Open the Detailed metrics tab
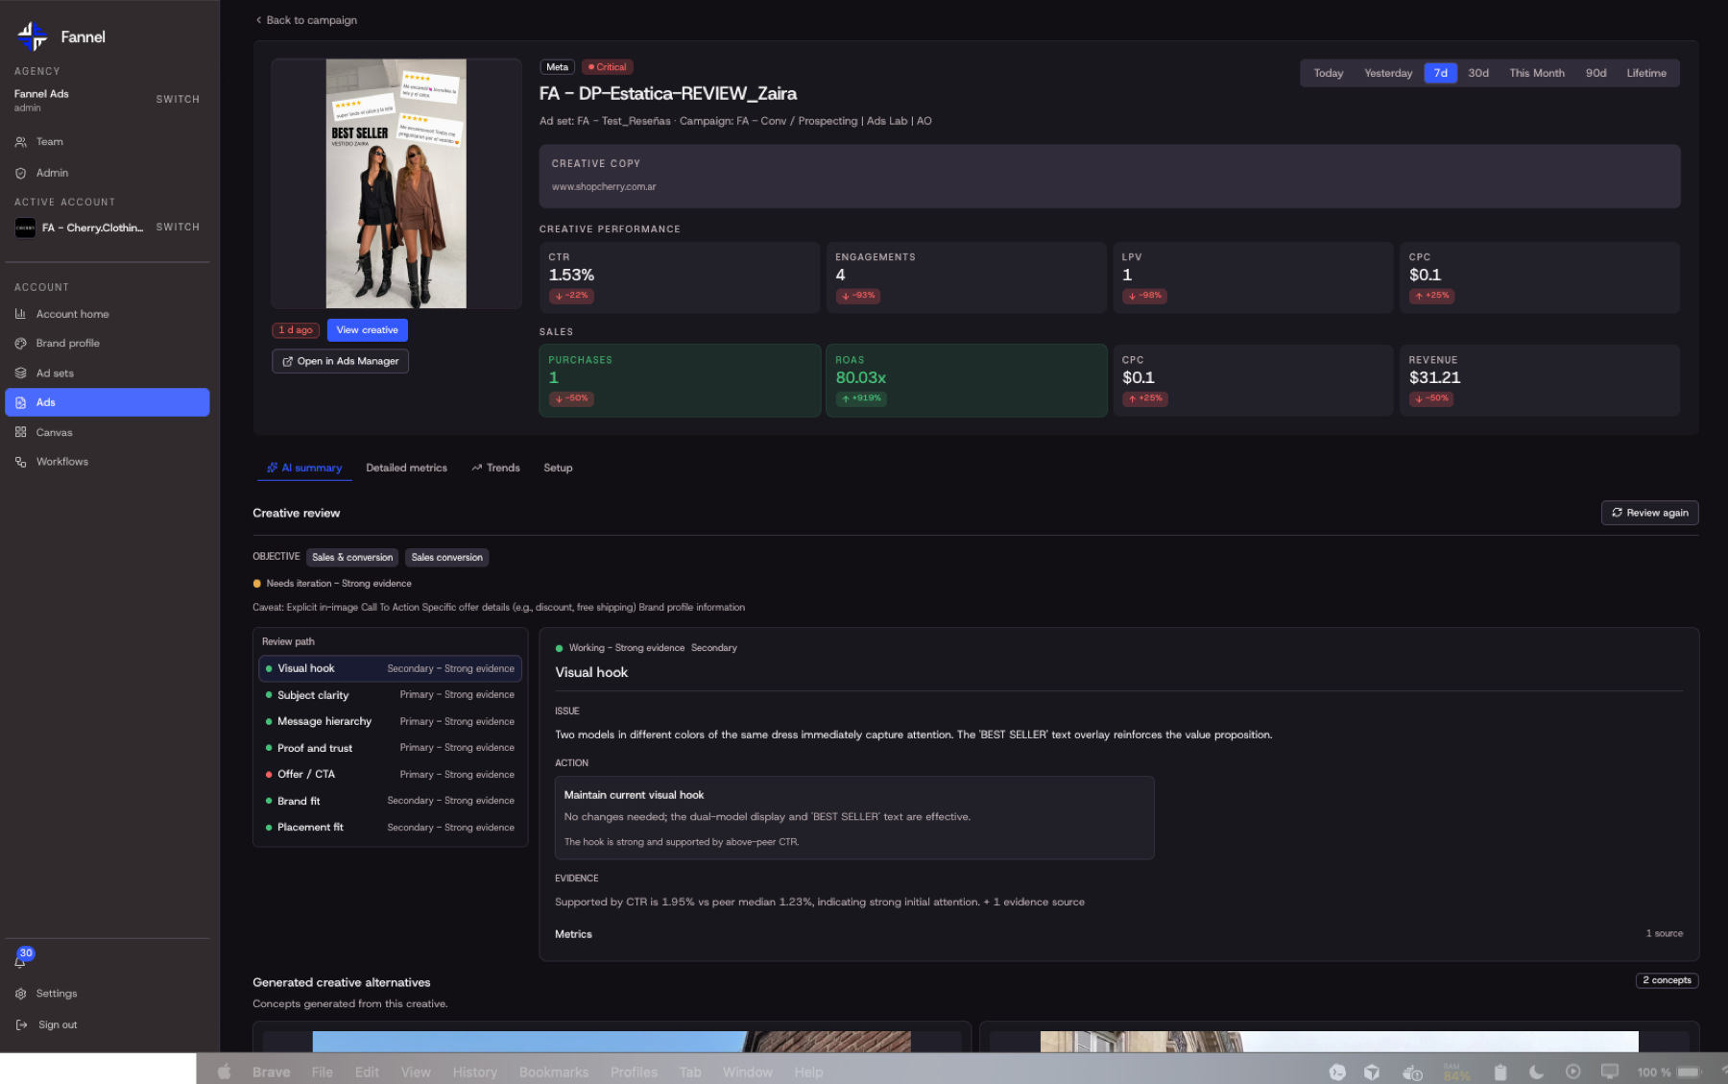Image resolution: width=1728 pixels, height=1084 pixels. 407,468
